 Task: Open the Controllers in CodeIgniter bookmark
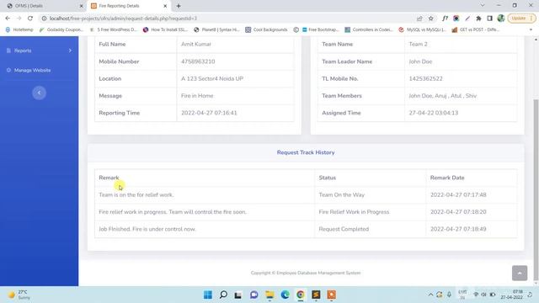point(369,30)
